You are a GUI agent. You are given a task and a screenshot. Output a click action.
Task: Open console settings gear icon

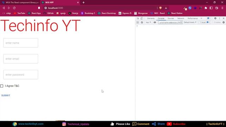pyautogui.click(x=224, y=23)
